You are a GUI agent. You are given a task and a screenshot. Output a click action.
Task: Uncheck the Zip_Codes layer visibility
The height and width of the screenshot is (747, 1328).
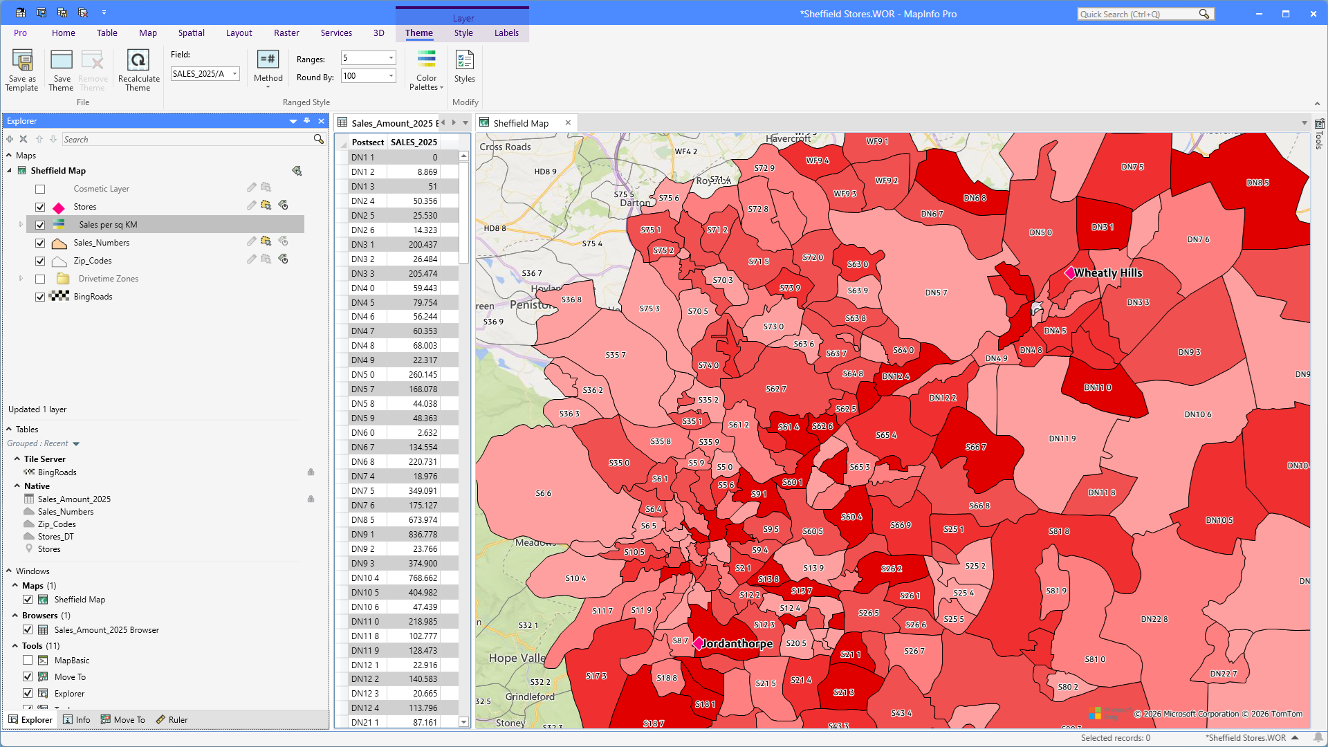pyautogui.click(x=40, y=261)
